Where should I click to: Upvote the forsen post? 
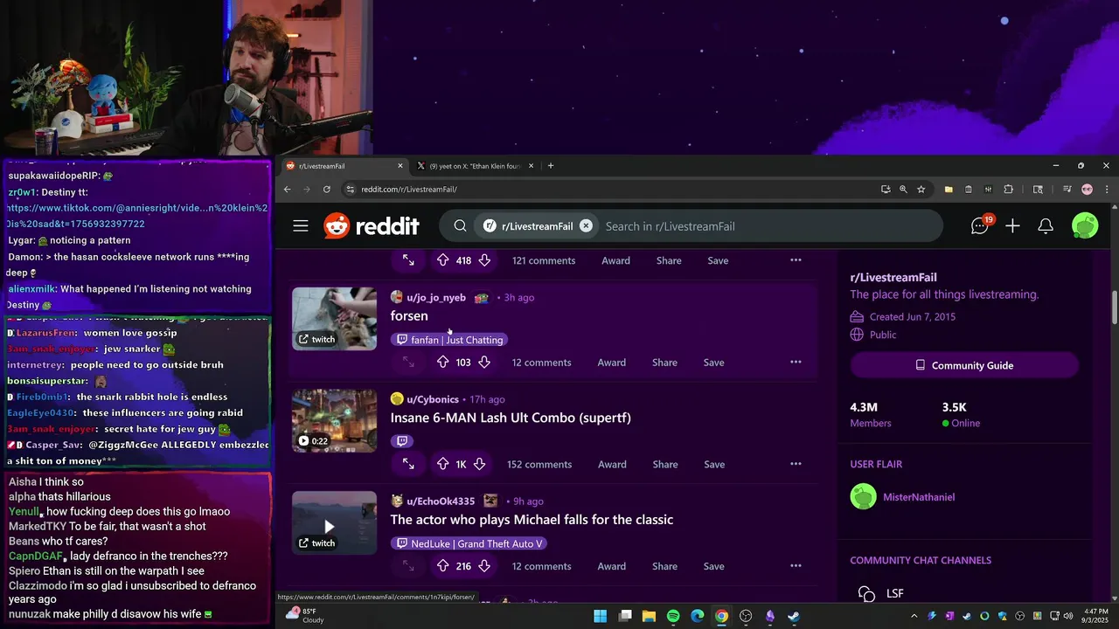click(442, 363)
